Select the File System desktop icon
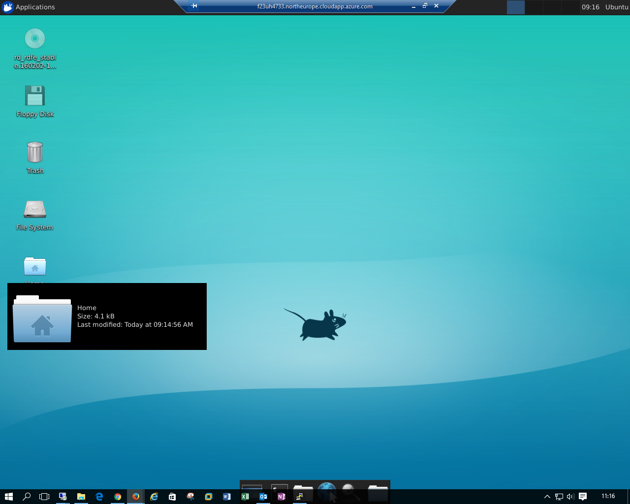Screen dimensions: 630x504 point(35,209)
